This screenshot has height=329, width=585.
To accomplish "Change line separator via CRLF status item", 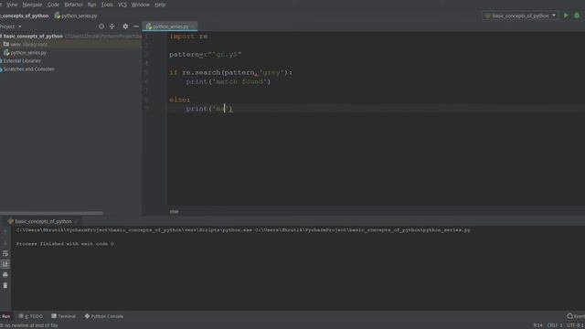I will click(555, 325).
